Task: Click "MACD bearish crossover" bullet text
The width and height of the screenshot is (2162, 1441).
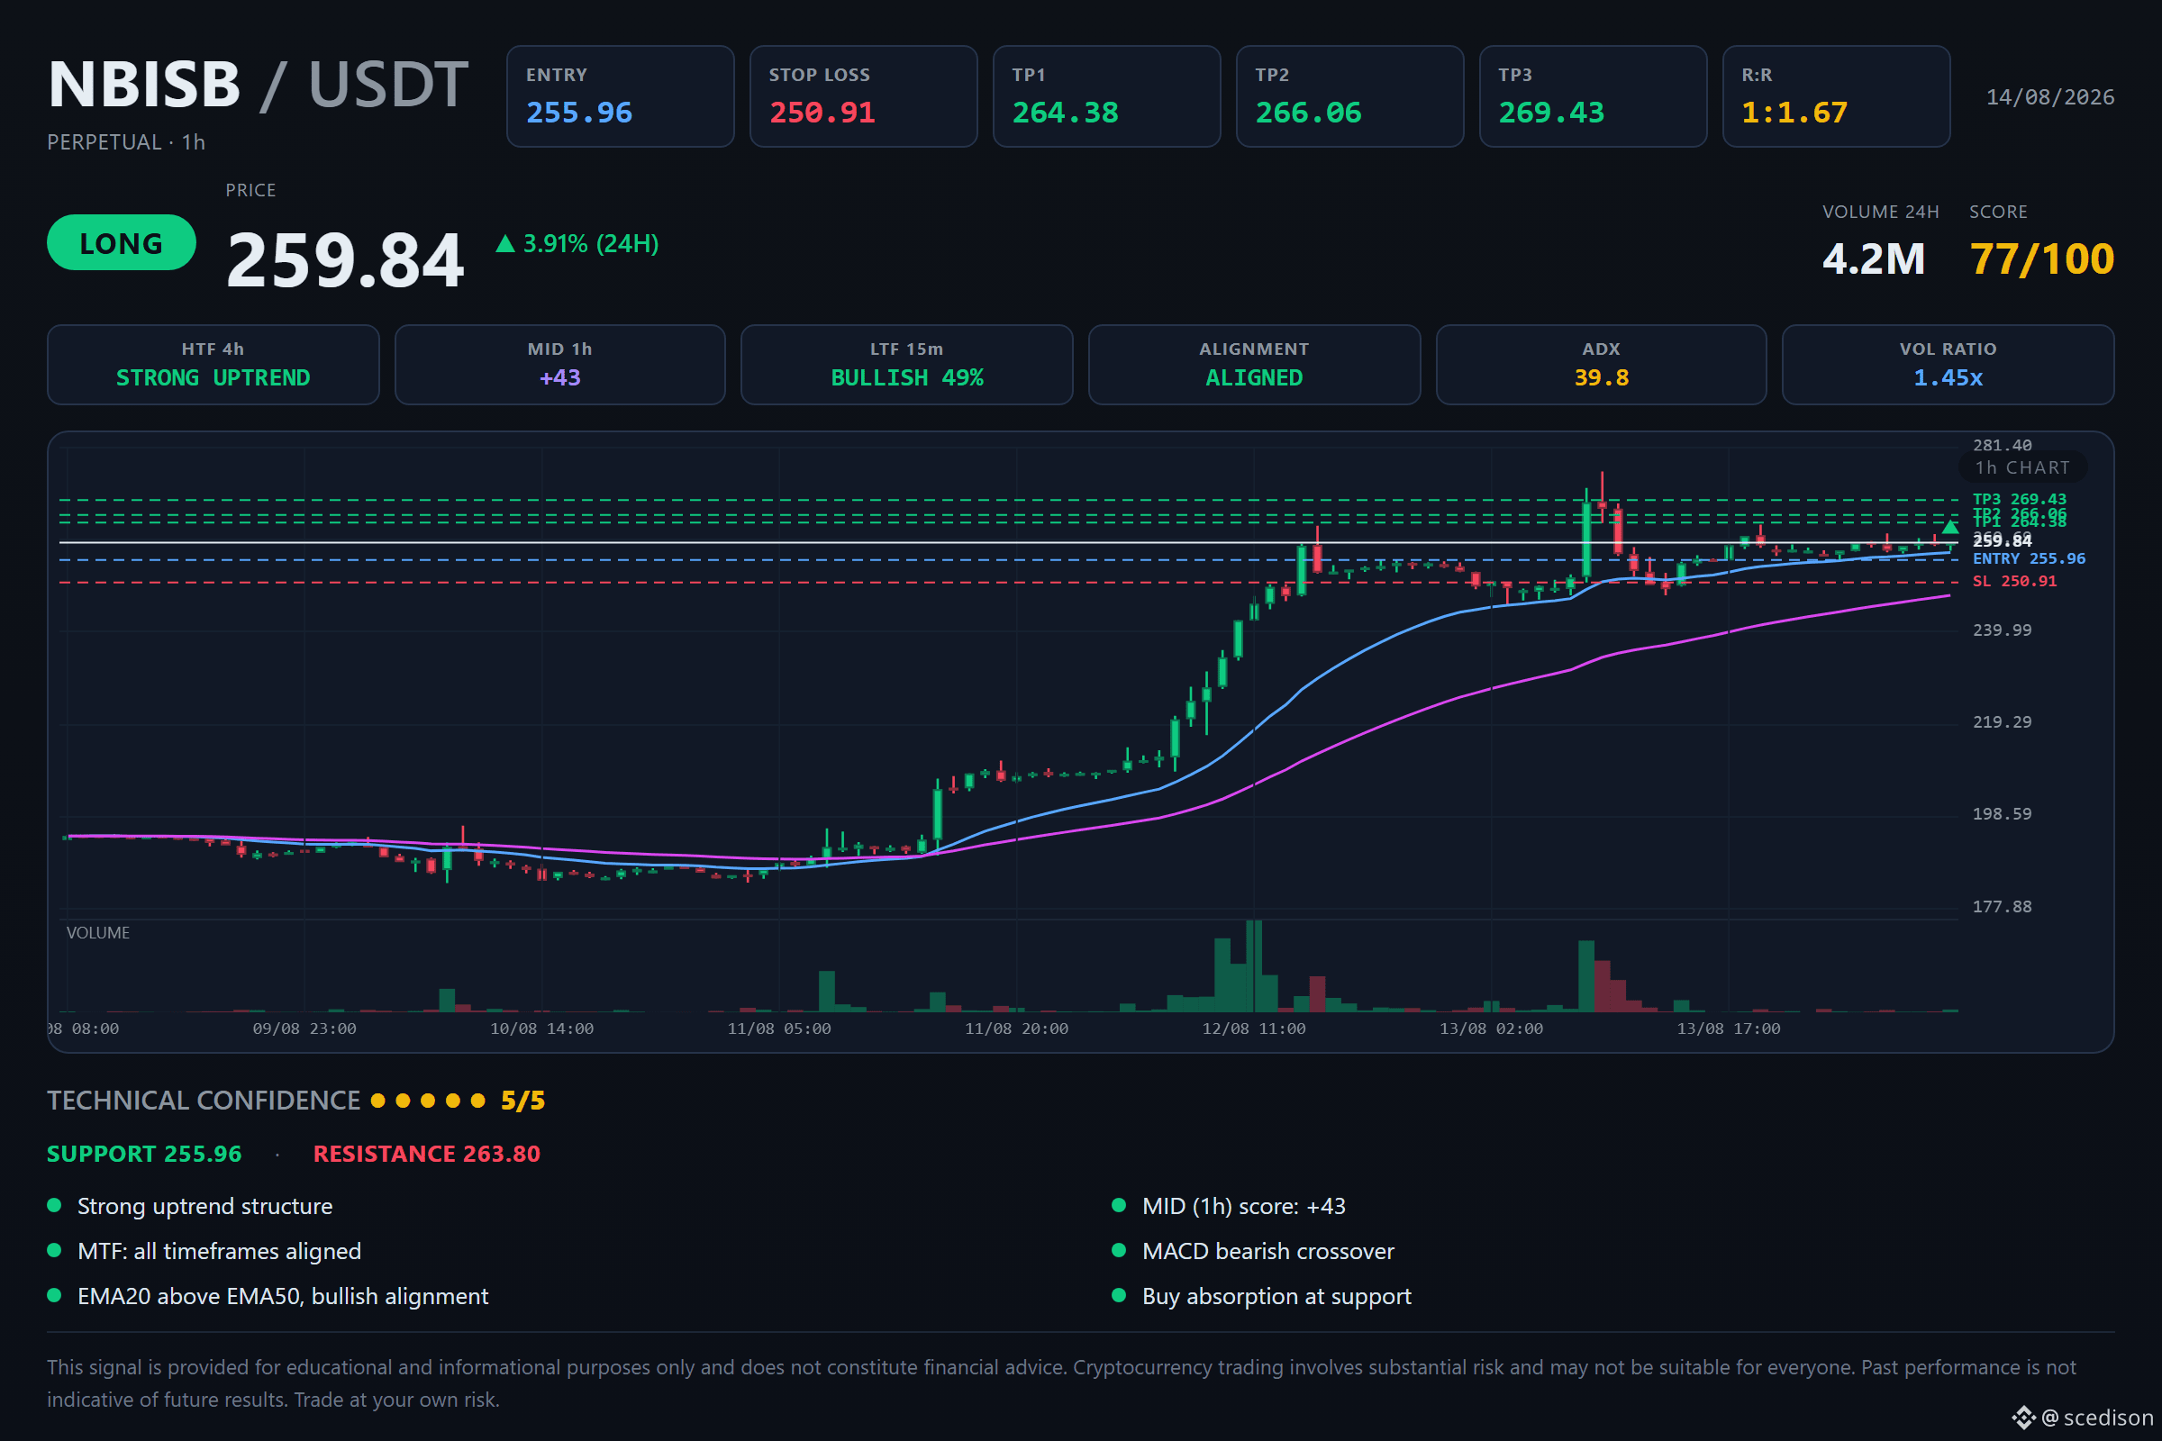Action: point(1268,1252)
